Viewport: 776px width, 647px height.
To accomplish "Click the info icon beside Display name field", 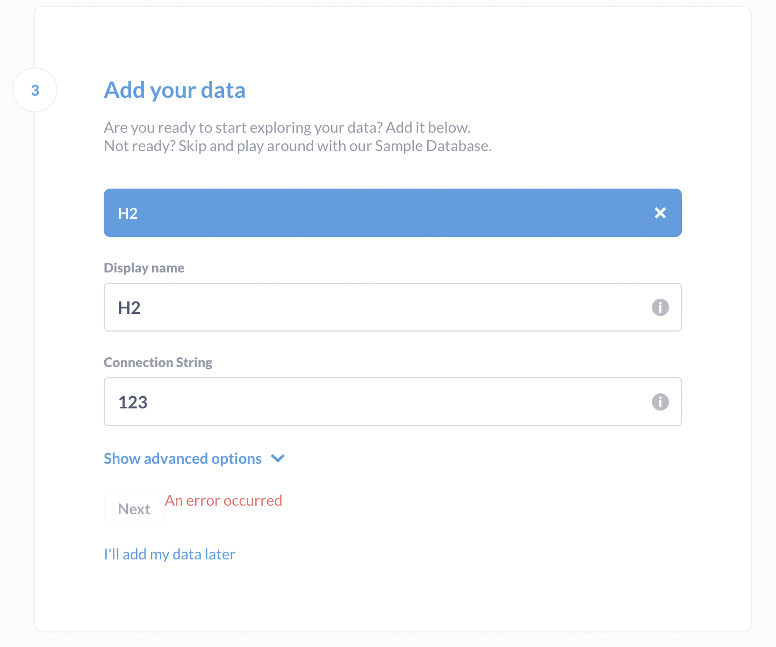I will (660, 307).
